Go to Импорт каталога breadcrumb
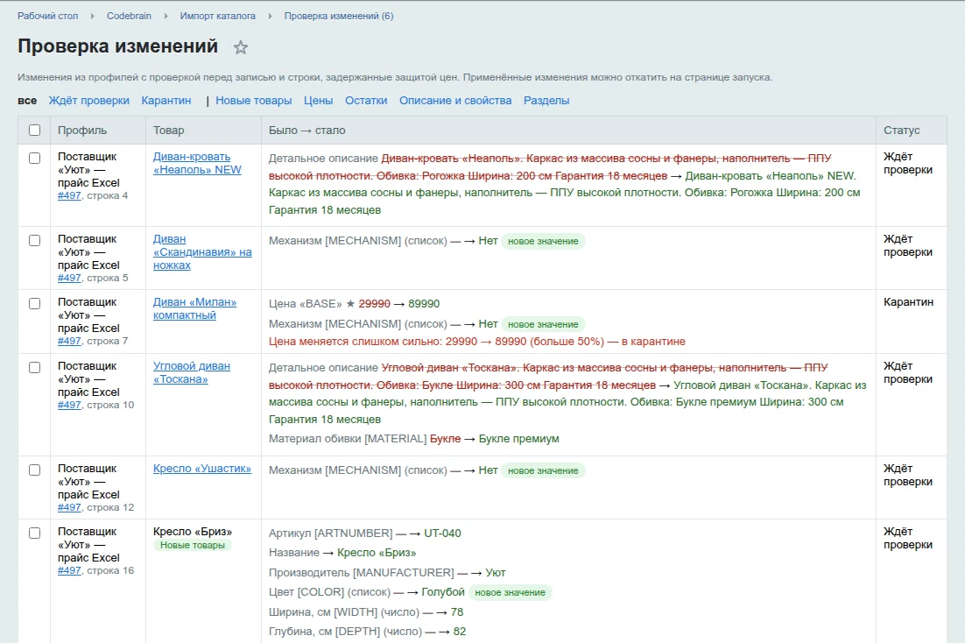The height and width of the screenshot is (643, 965). (x=217, y=16)
